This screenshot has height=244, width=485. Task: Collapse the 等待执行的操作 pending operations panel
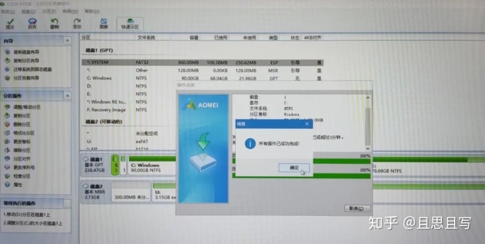pyautogui.click(x=67, y=203)
